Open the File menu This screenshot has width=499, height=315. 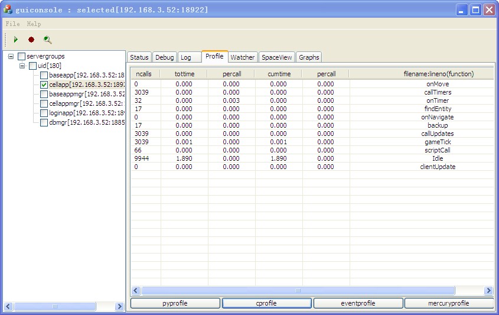click(x=12, y=24)
